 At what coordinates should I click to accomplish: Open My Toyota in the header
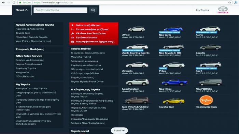point(202,10)
